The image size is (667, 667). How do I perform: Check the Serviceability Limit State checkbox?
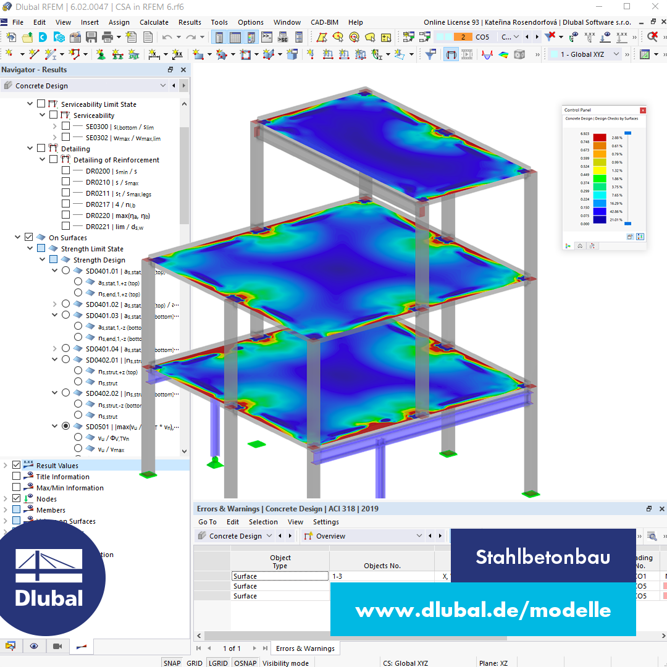41,103
